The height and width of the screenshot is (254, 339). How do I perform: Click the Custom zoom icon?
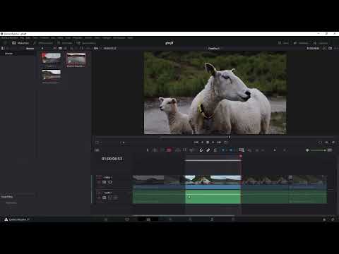tap(257, 150)
